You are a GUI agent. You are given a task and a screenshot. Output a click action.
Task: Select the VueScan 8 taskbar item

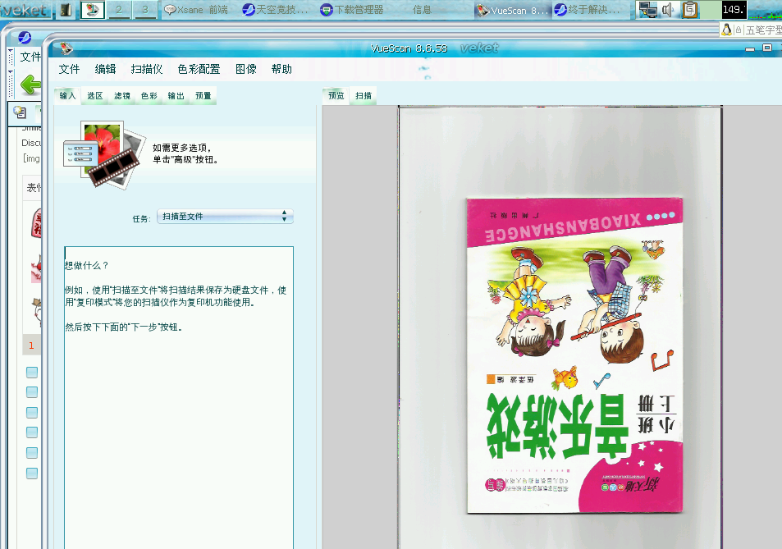click(513, 10)
